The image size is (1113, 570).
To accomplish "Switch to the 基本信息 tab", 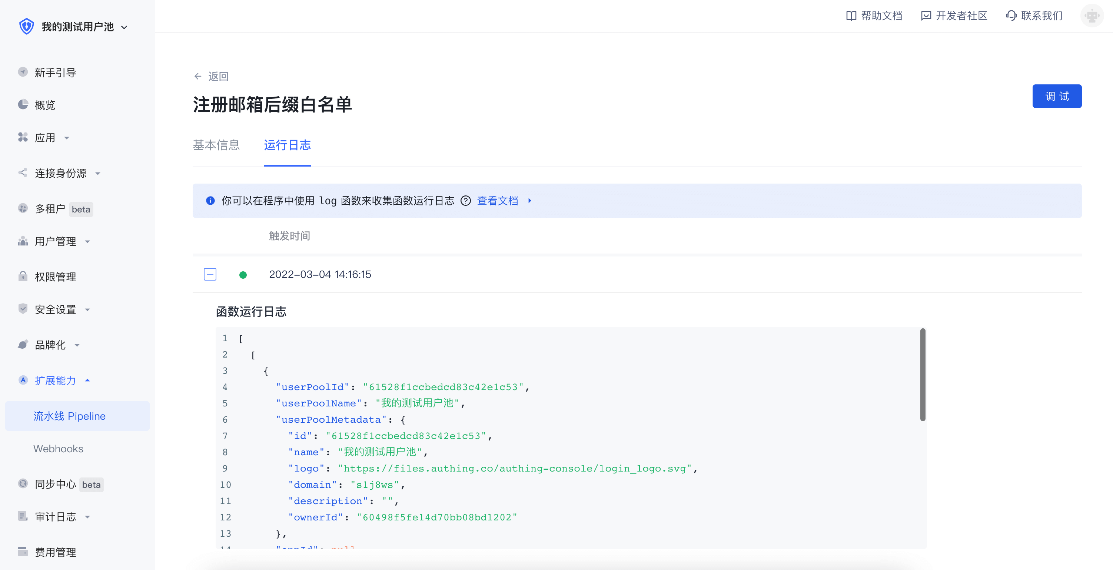I will click(x=216, y=145).
